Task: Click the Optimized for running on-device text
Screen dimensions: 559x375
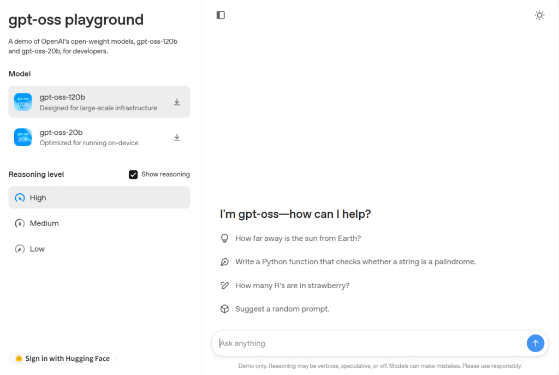Action: (89, 142)
